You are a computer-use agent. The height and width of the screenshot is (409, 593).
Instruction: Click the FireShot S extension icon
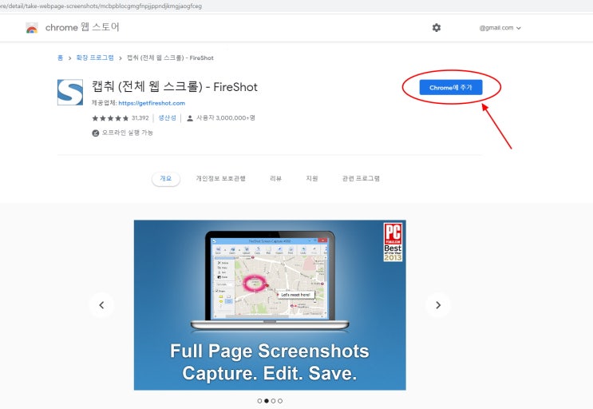click(x=70, y=93)
